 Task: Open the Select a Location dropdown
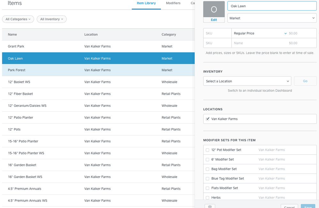click(x=247, y=81)
